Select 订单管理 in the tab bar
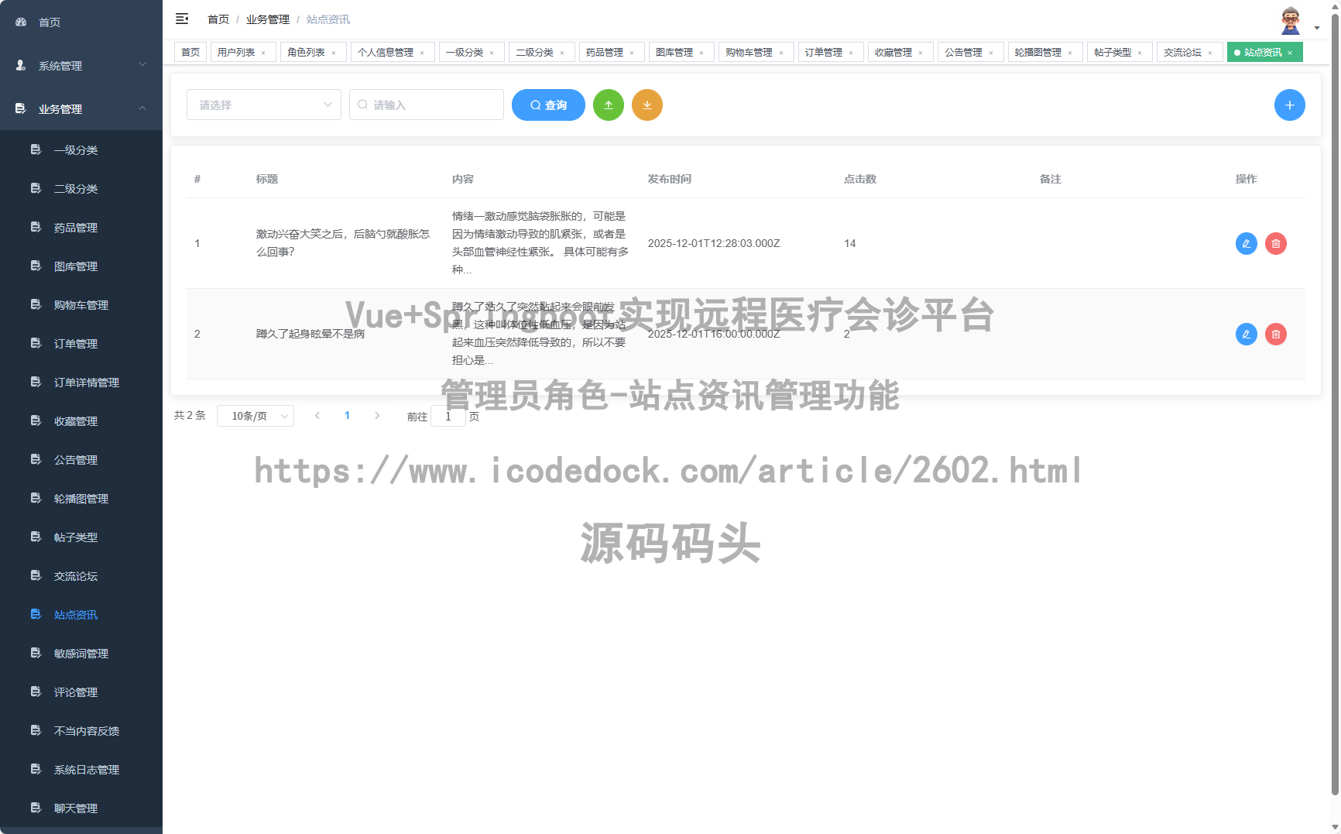The height and width of the screenshot is (834, 1341). click(x=825, y=52)
